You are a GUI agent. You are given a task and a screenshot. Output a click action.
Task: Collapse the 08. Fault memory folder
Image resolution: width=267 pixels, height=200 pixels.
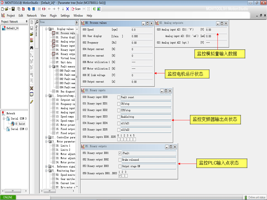(50, 67)
